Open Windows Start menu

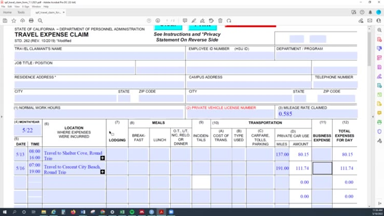(x=4, y=212)
